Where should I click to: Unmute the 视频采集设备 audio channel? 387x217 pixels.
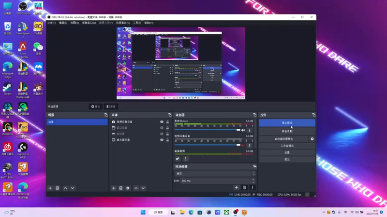tap(243, 145)
